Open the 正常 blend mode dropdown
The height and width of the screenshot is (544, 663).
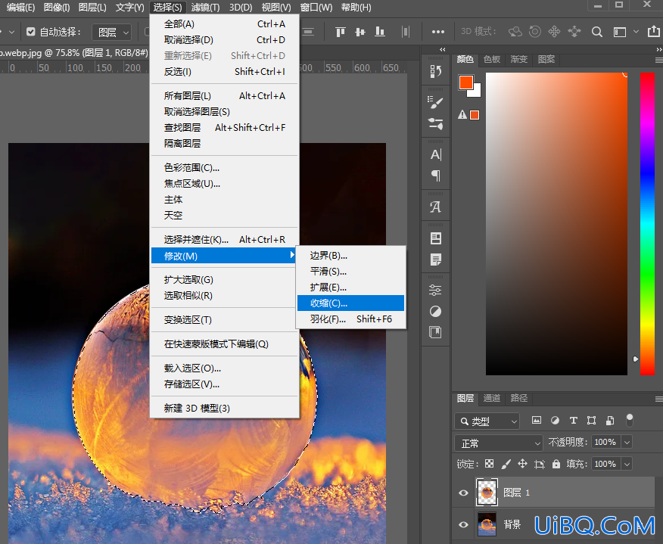(x=499, y=443)
